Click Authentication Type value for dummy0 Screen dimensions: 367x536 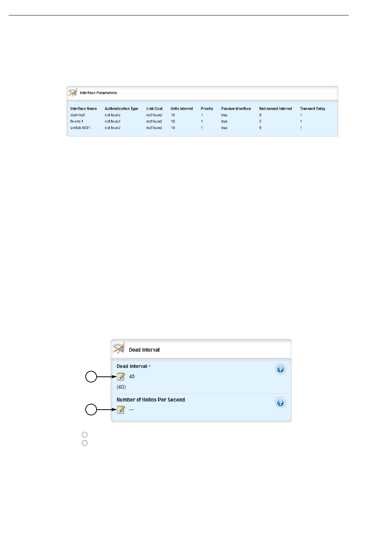[112, 115]
